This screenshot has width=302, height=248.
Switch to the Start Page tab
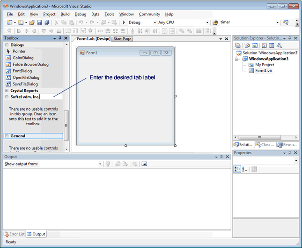(122, 39)
